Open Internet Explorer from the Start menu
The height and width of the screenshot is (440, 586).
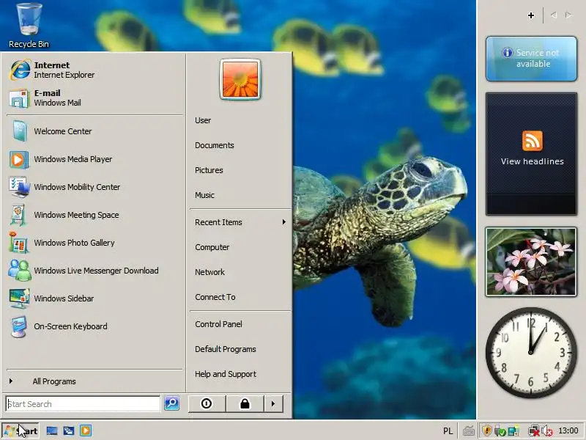click(x=95, y=70)
